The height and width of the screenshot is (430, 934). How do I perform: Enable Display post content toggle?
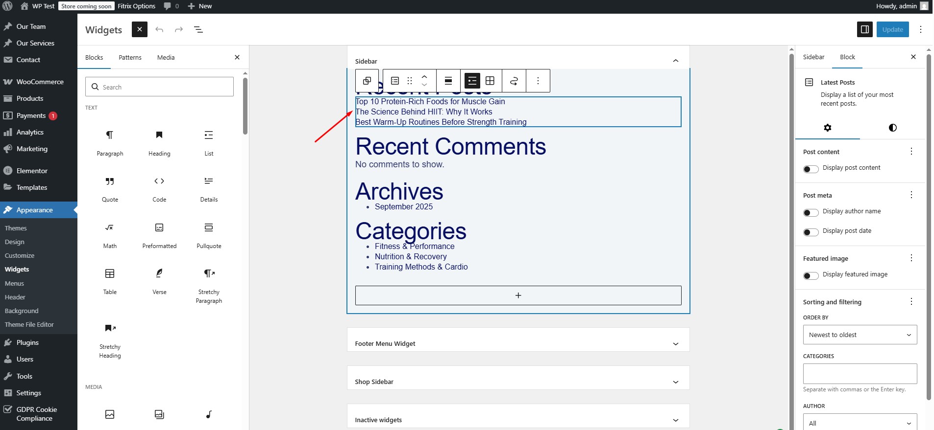click(811, 169)
